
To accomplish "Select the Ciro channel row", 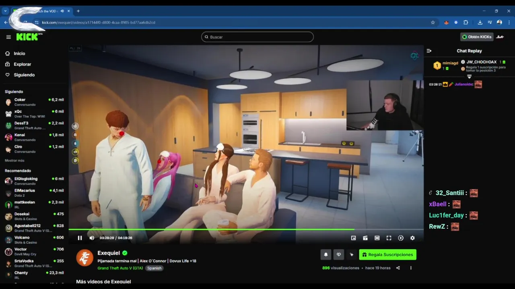I will click(34, 149).
